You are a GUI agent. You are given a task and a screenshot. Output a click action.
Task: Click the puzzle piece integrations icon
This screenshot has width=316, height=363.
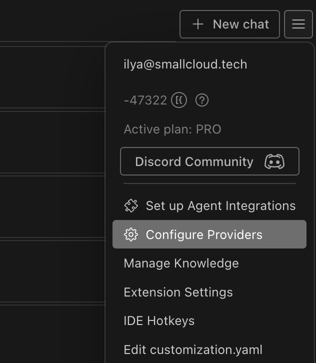click(131, 205)
